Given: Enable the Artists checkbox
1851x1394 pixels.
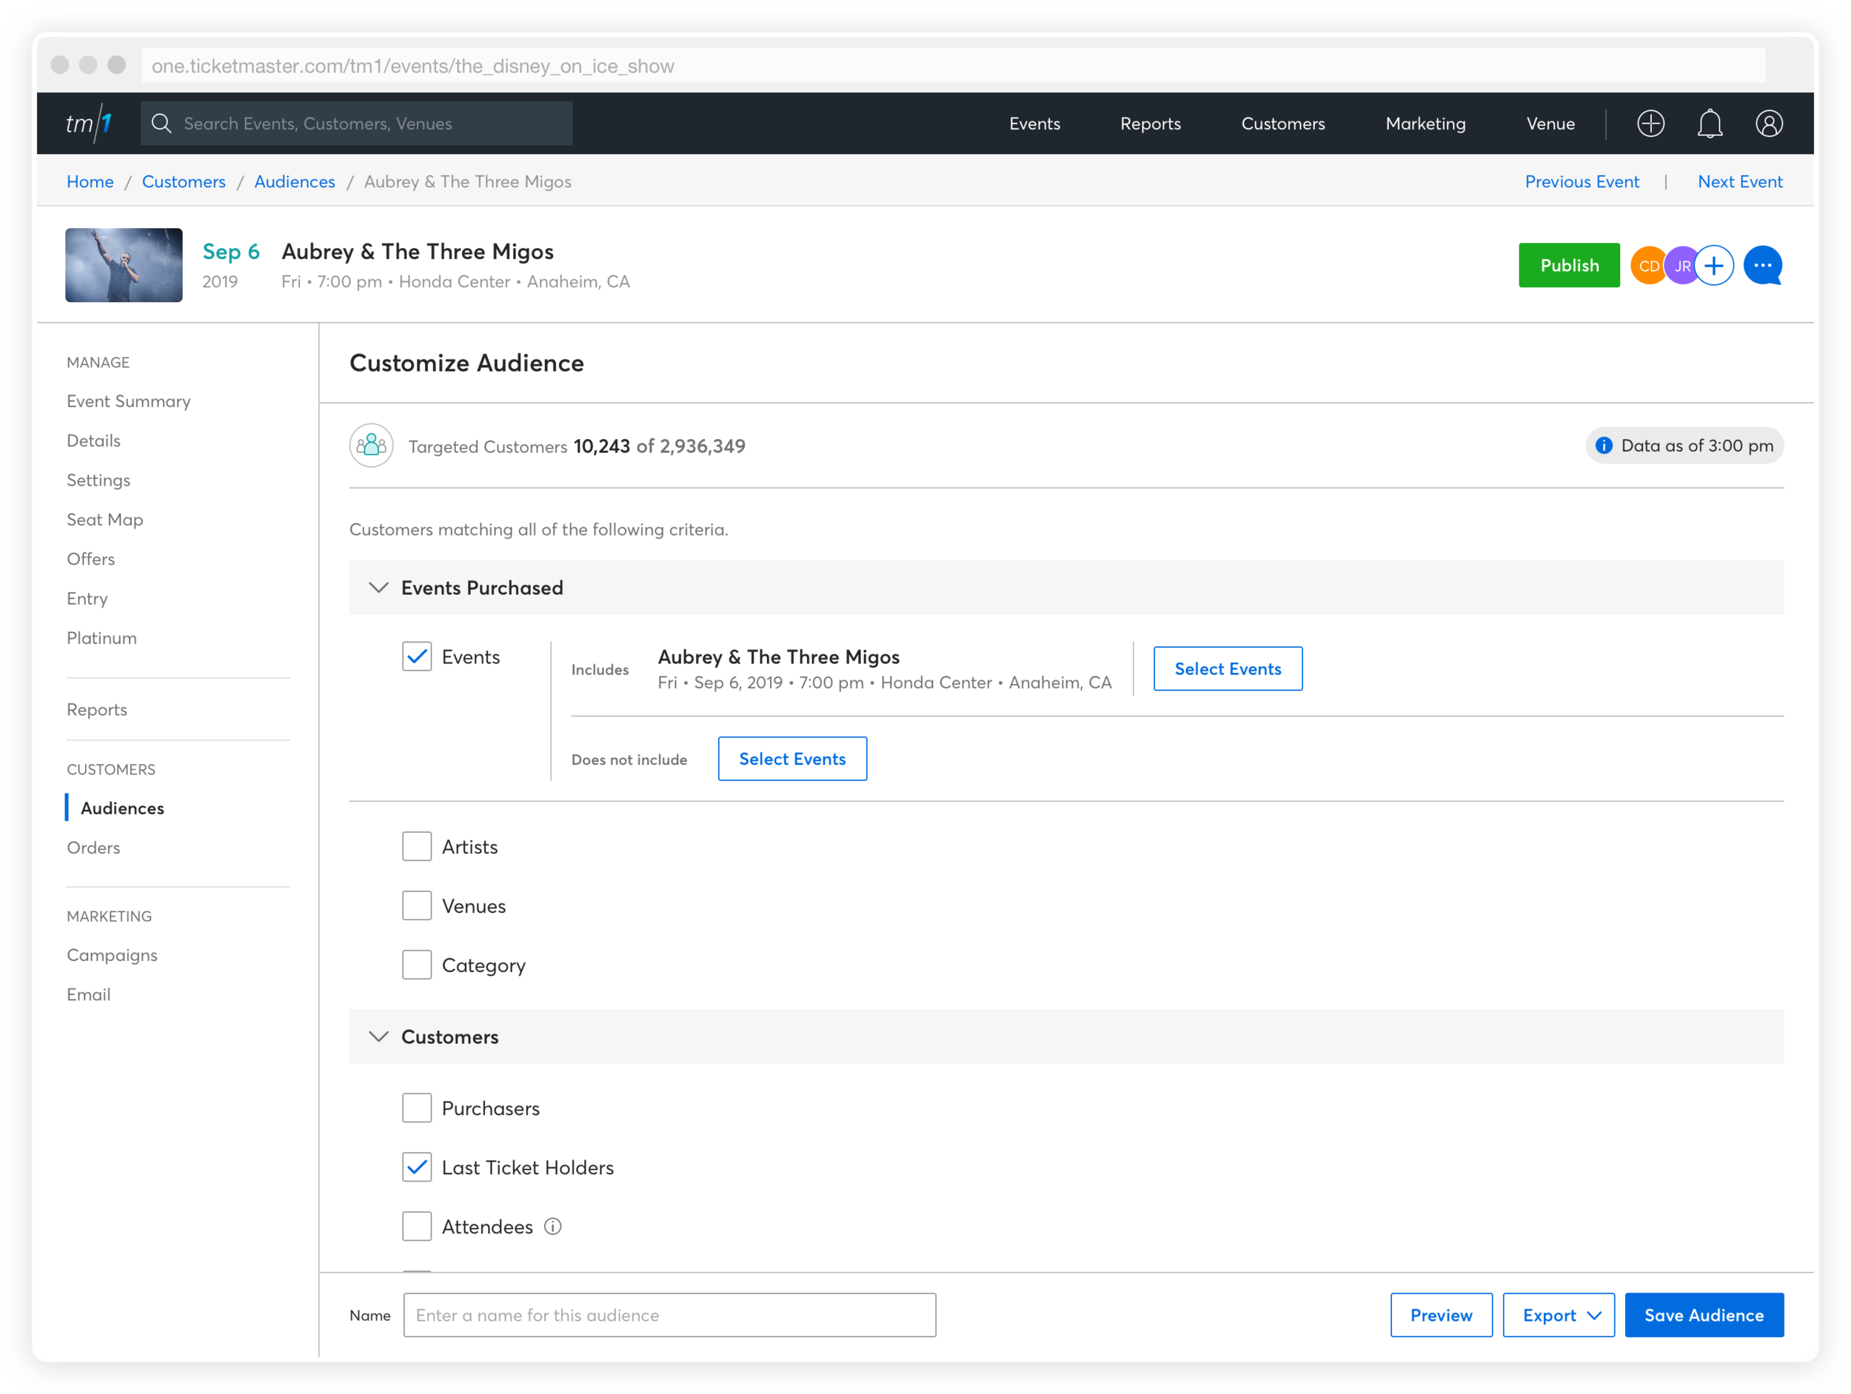Looking at the screenshot, I should (x=417, y=847).
